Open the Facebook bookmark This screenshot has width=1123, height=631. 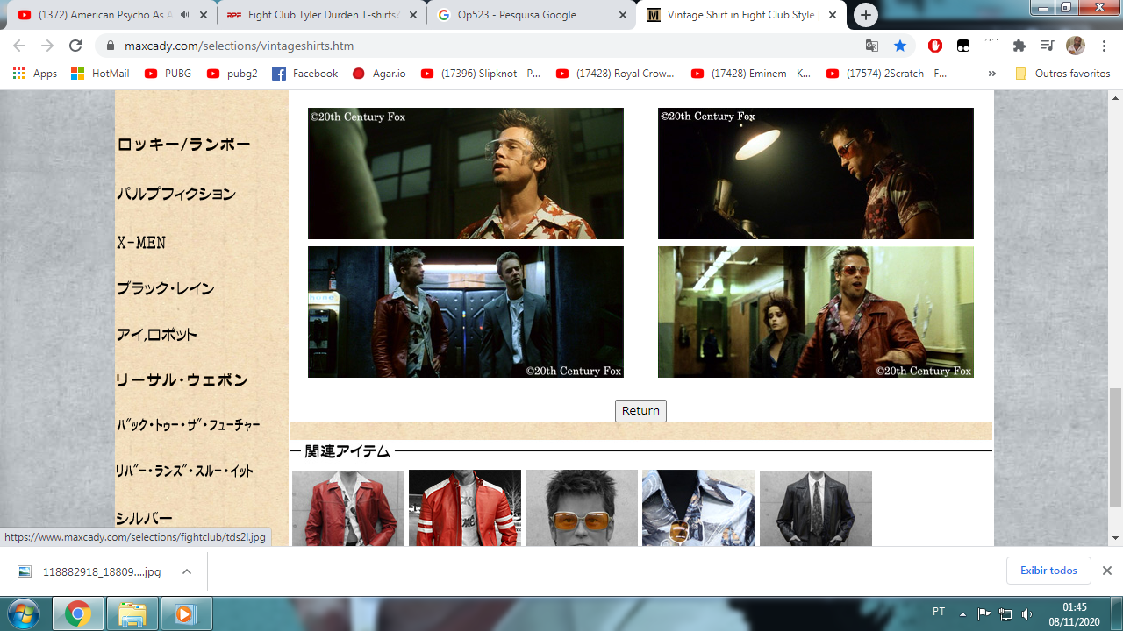305,74
